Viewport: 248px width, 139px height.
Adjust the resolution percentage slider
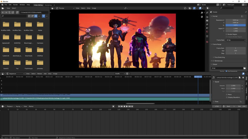[x=236, y=25]
